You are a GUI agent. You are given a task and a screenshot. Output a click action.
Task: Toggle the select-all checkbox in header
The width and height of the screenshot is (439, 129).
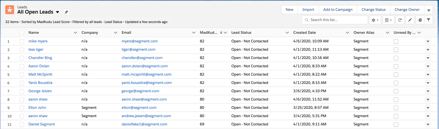pyautogui.click(x=22, y=33)
